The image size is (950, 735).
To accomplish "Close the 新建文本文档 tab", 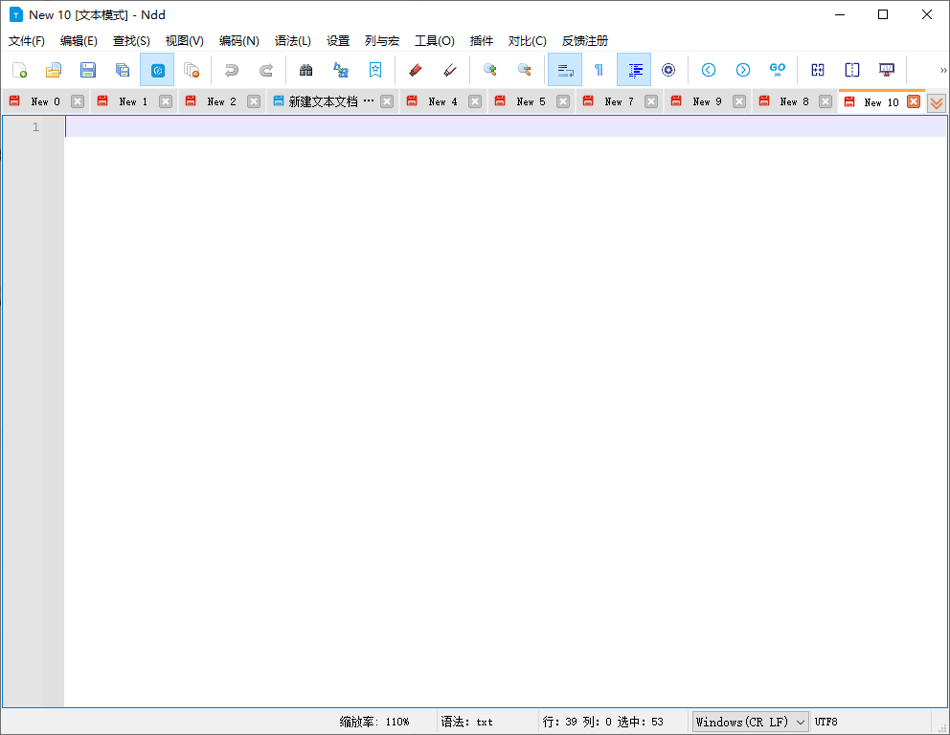I will (387, 101).
